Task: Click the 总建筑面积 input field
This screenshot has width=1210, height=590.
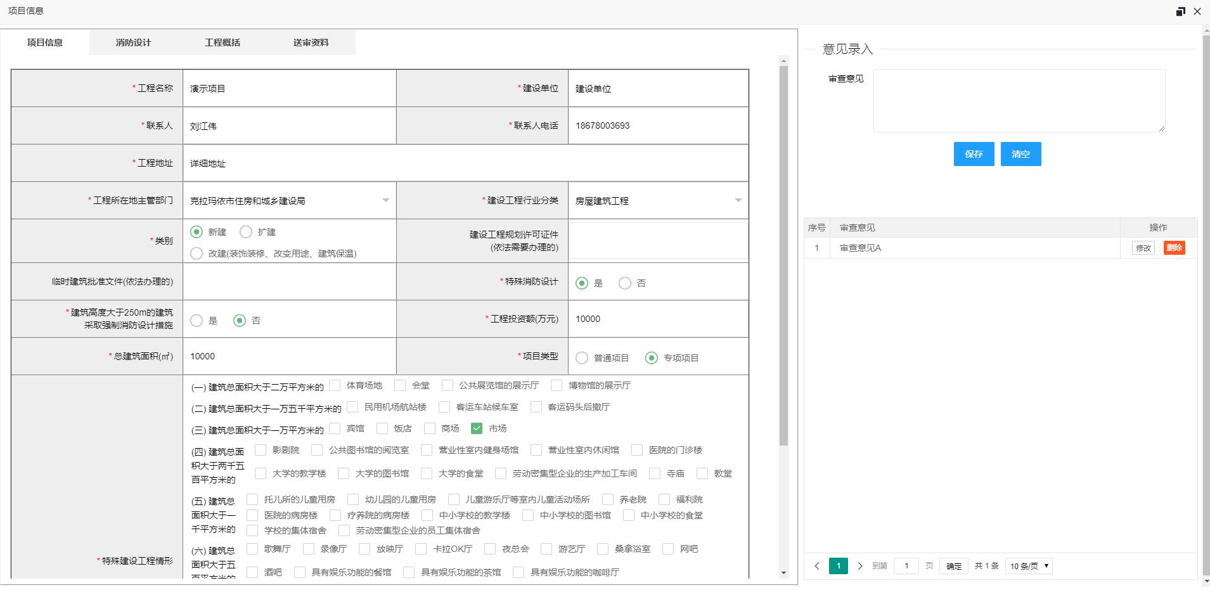Action: [x=290, y=356]
